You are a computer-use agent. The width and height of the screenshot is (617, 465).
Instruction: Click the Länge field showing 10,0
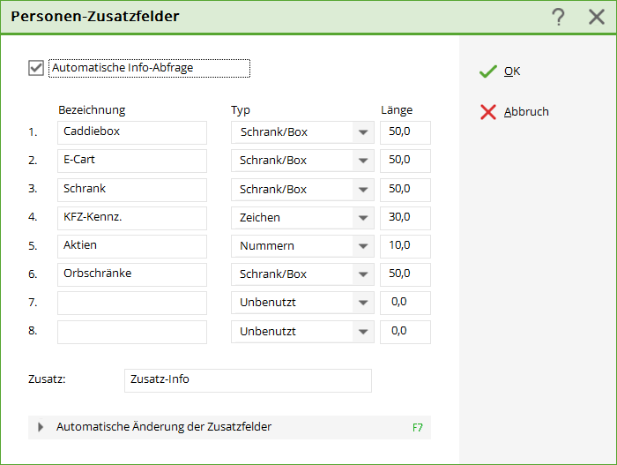(x=405, y=246)
